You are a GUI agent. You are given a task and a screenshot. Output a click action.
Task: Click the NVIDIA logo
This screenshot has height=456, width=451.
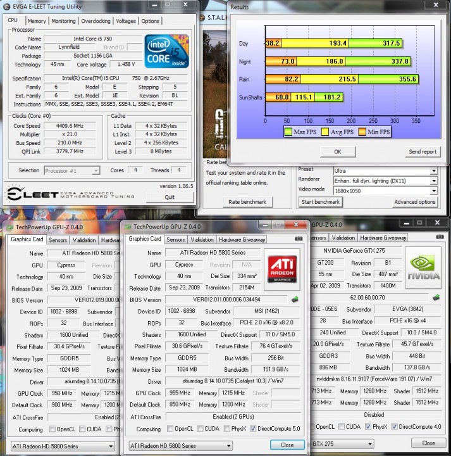[423, 267]
